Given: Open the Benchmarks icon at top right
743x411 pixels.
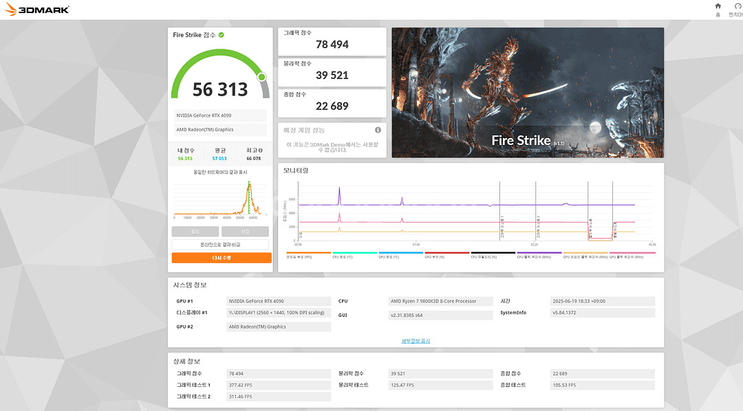Looking at the screenshot, I should [x=737, y=6].
